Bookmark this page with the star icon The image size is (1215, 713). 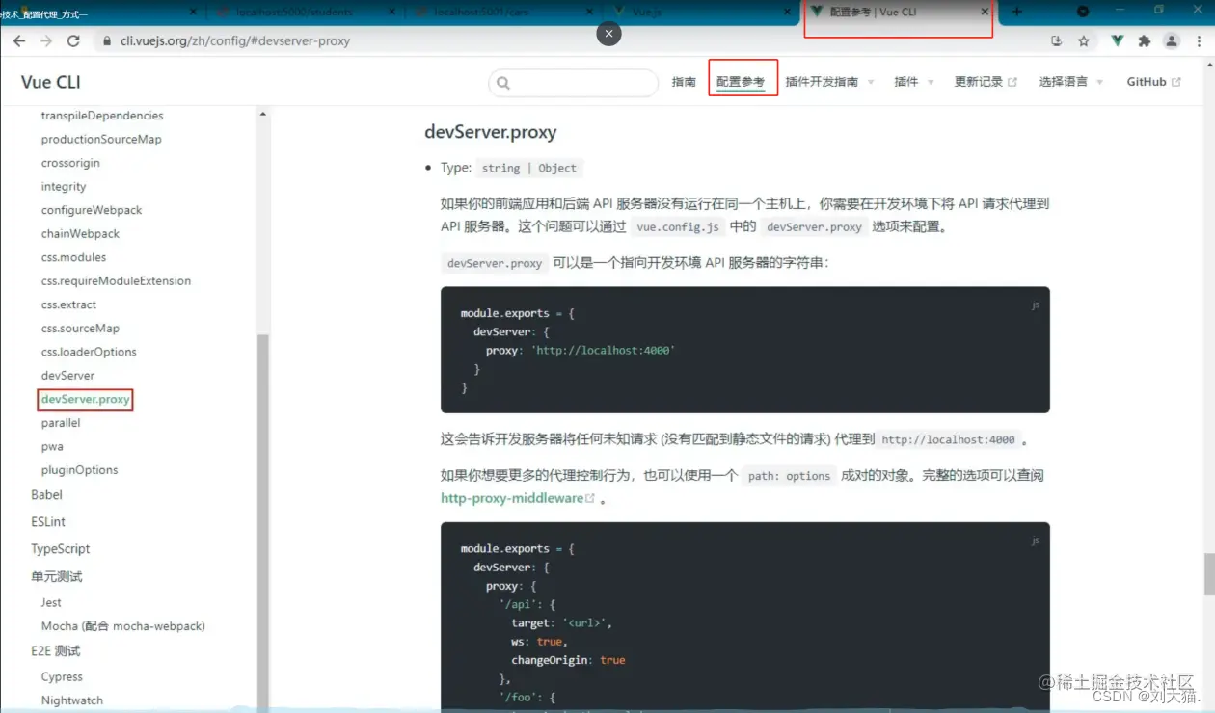click(x=1086, y=40)
